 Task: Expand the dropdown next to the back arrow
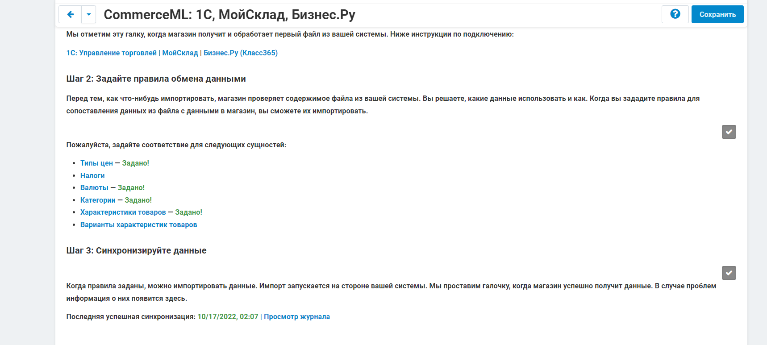click(x=88, y=14)
